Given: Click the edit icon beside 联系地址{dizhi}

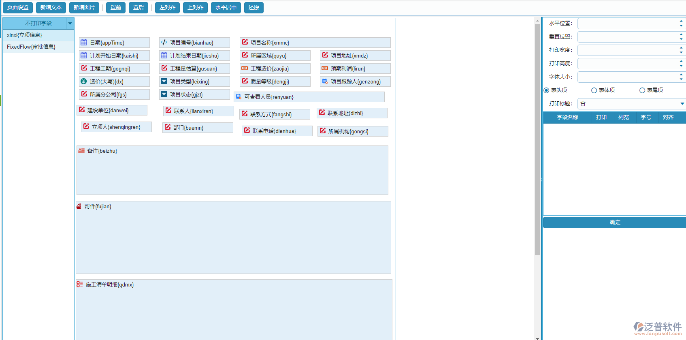Looking at the screenshot, I should click(x=322, y=112).
